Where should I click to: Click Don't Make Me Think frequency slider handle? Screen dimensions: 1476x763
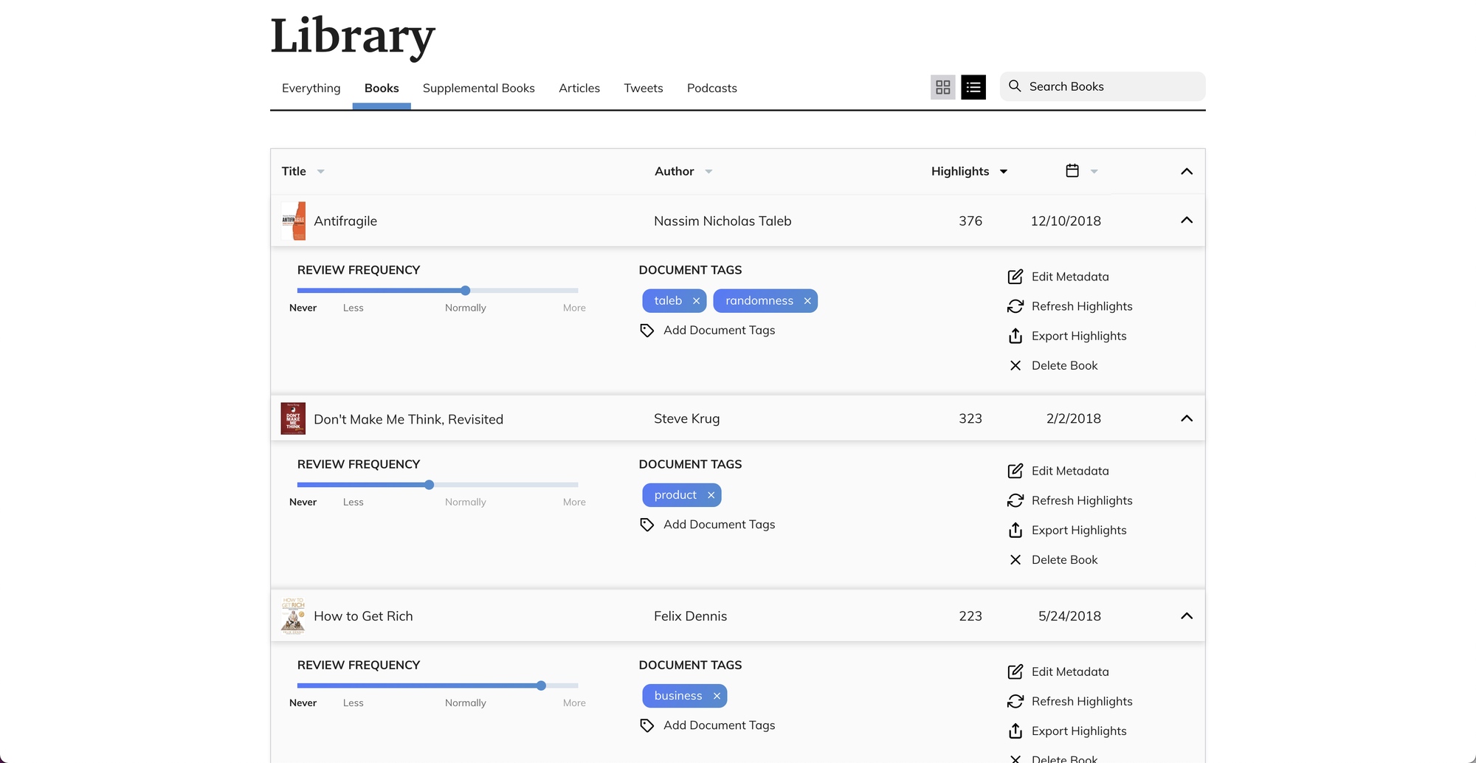(x=430, y=485)
